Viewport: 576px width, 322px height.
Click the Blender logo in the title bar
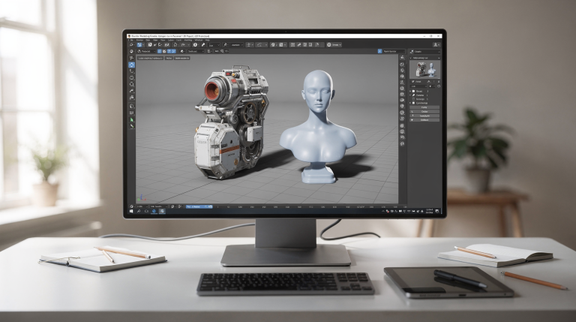pyautogui.click(x=129, y=36)
